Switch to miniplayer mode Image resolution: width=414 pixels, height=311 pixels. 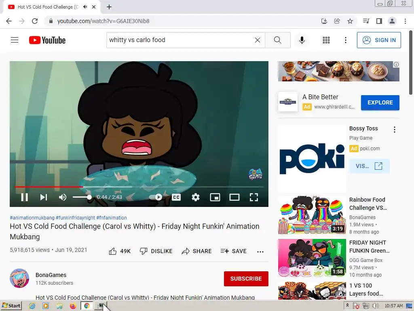(x=215, y=197)
